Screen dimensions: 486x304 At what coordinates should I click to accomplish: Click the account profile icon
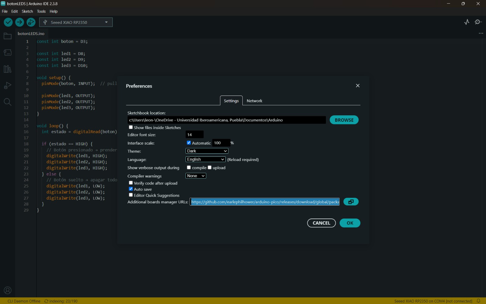coord(8,290)
